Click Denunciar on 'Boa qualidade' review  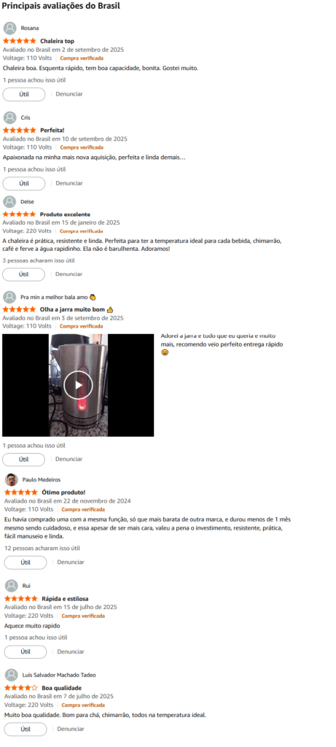[71, 729]
